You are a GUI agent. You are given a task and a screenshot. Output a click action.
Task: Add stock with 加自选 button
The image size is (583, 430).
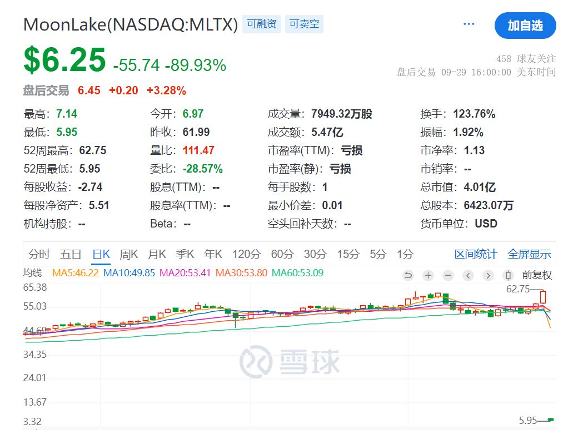(x=525, y=26)
